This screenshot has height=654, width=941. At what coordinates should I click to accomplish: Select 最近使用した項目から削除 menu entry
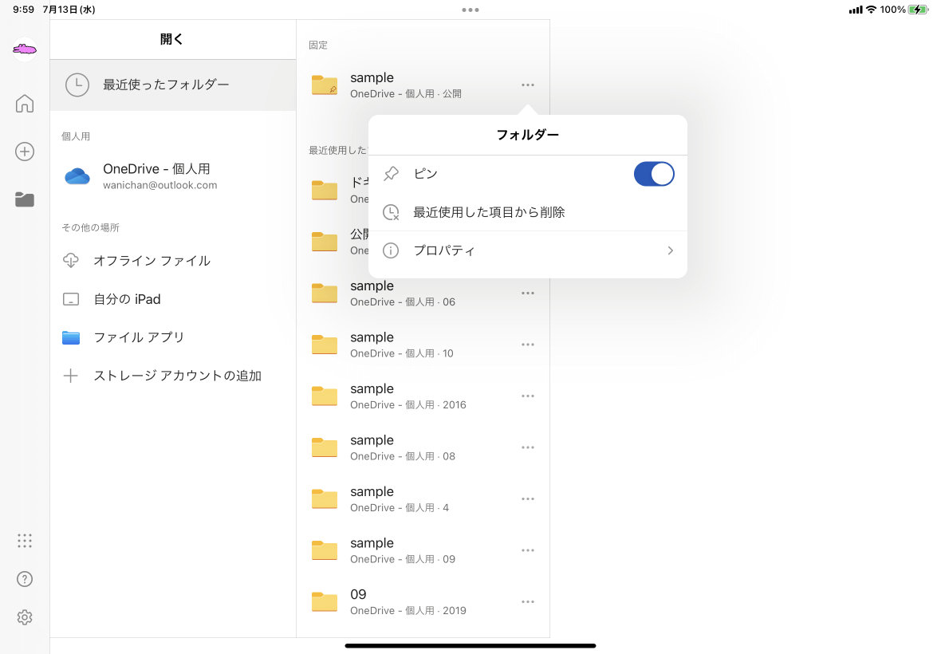(489, 212)
